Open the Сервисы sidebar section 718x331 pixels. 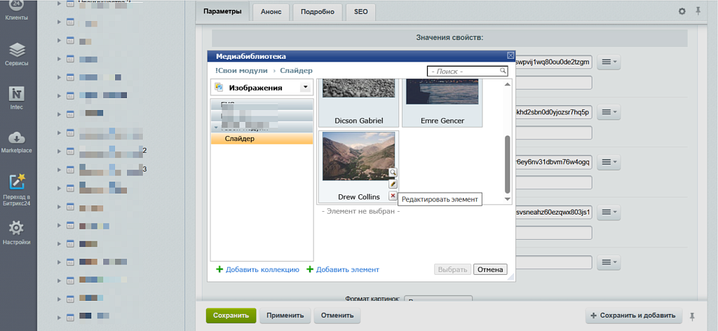(x=18, y=53)
